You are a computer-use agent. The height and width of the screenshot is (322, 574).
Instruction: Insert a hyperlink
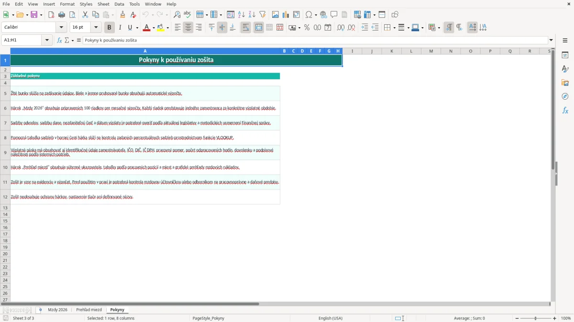point(323,15)
